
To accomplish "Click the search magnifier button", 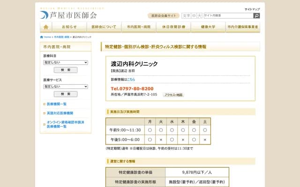I will tap(256, 15).
